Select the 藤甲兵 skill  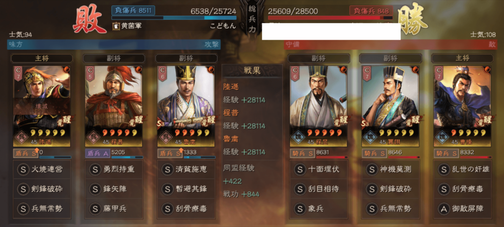coord(114,209)
